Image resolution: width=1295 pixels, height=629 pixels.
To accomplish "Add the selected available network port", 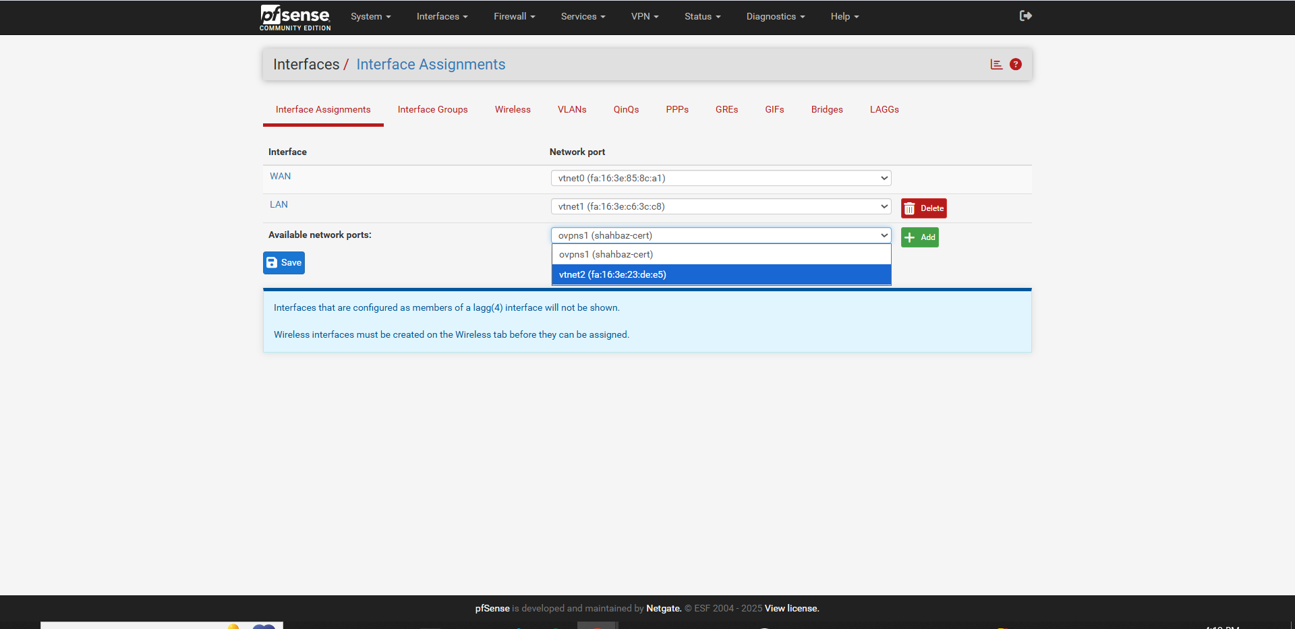I will [919, 237].
